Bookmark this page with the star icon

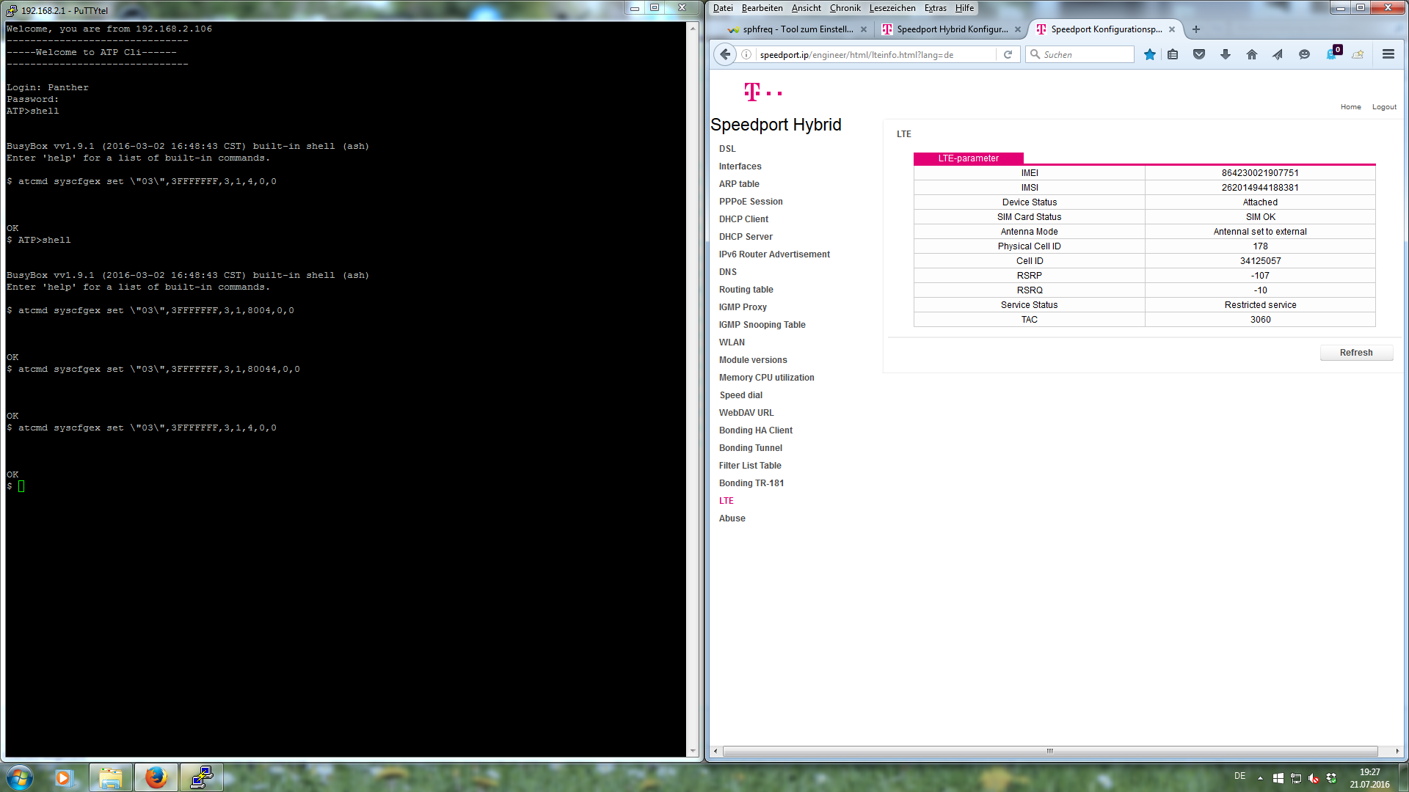(x=1149, y=54)
